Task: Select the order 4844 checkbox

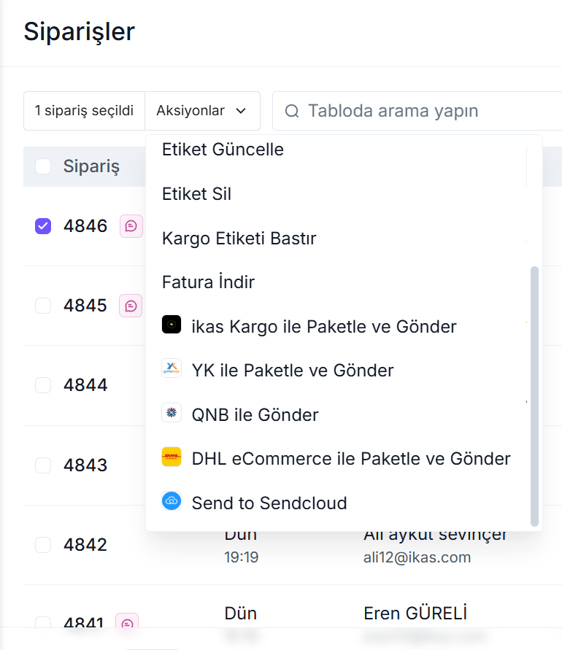Action: click(x=43, y=384)
